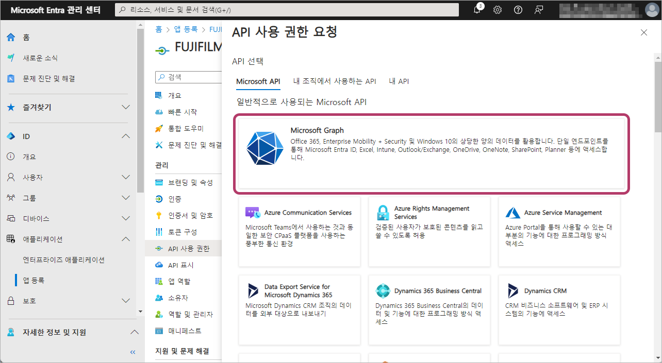The height and width of the screenshot is (363, 662).
Task: Click the 앱 등록 breadcrumb link
Action: [186, 29]
